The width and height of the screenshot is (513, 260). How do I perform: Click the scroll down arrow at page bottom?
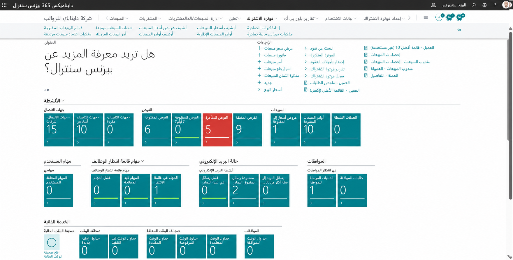510,257
